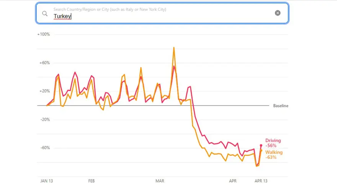Focus the Country/Region search field
Viewport: 337px width, 186px height.
coord(161,16)
